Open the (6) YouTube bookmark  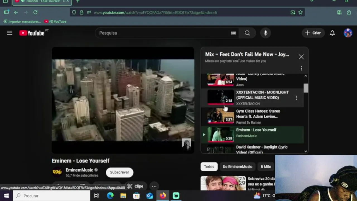point(55,21)
